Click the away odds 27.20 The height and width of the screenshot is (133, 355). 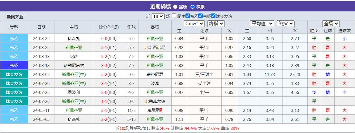[x=295, y=75]
